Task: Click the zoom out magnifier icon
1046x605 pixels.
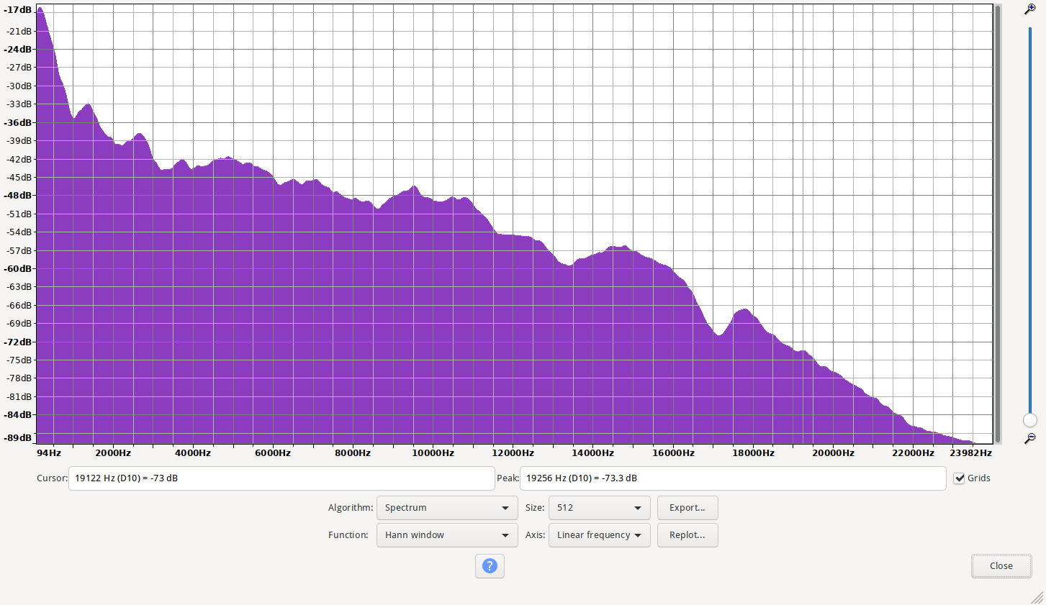Action: point(1030,438)
